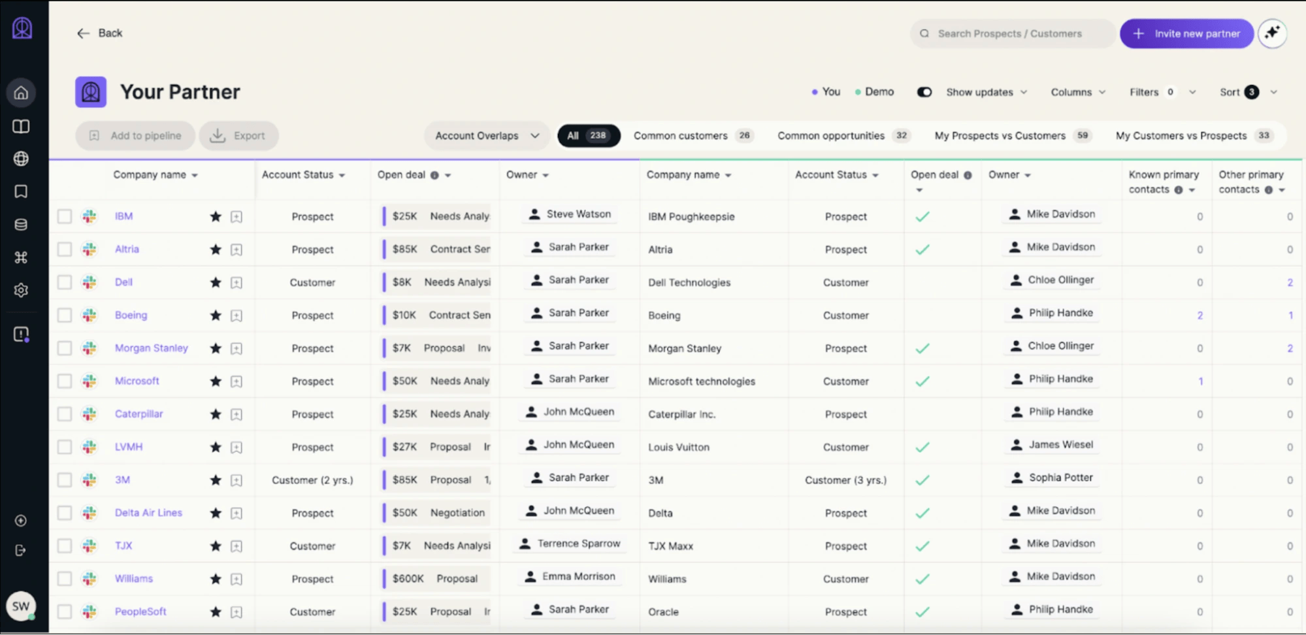Viewport: 1306px width, 635px height.
Task: Open the globe icon in sidebar
Action: [21, 159]
